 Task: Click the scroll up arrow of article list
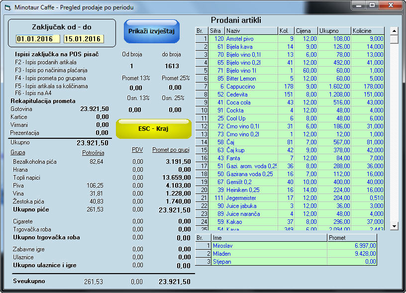click(394, 31)
